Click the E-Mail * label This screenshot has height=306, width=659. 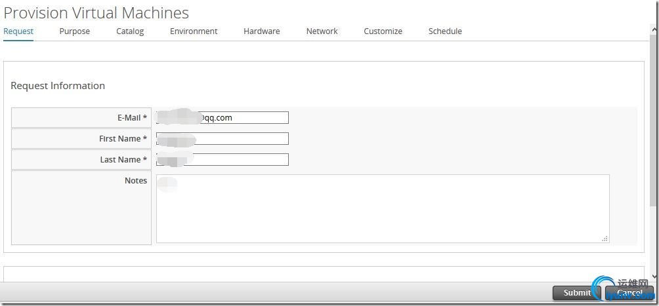(132, 118)
